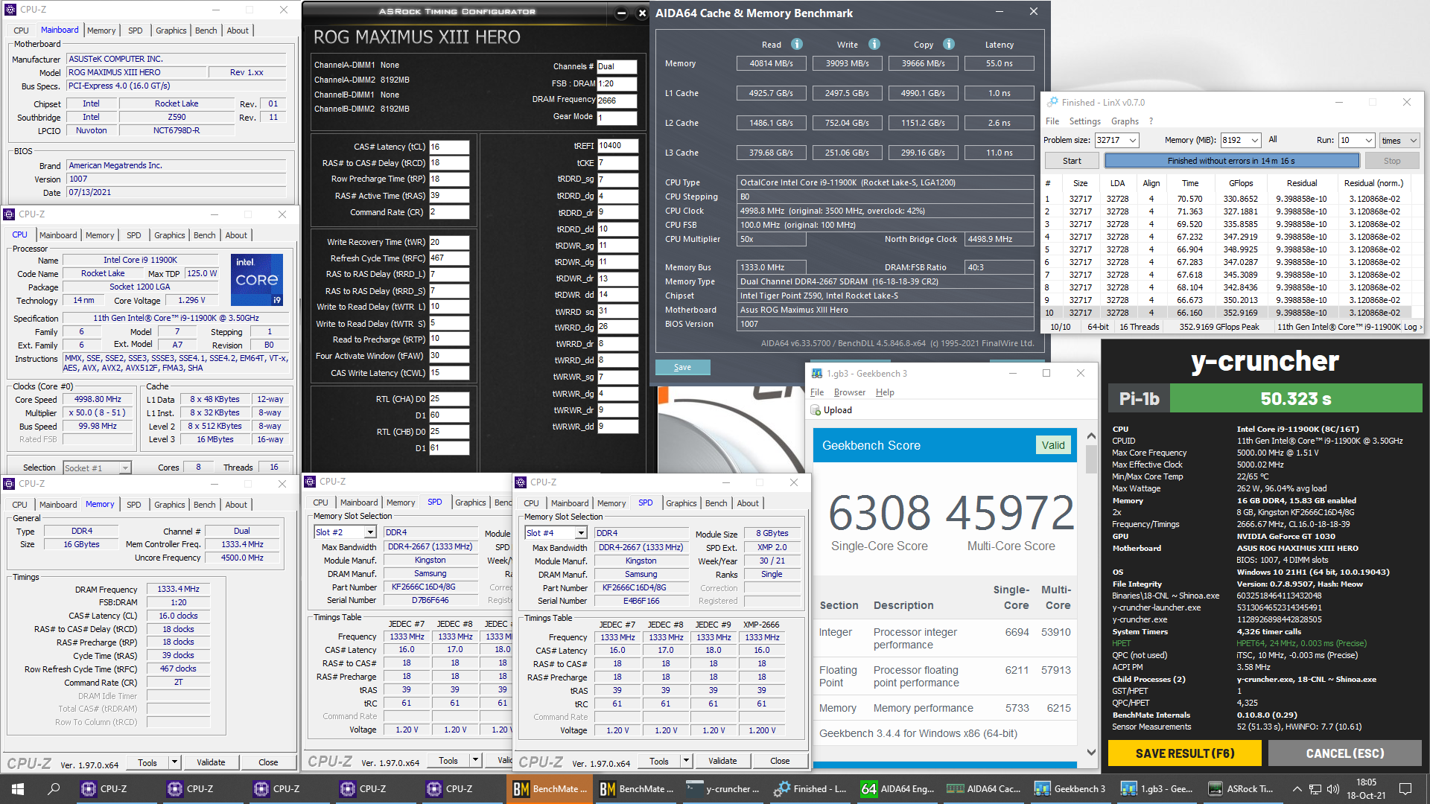Screen dimensions: 1430x804
Task: Click the Read info icon in AIDA64
Action: tap(796, 45)
